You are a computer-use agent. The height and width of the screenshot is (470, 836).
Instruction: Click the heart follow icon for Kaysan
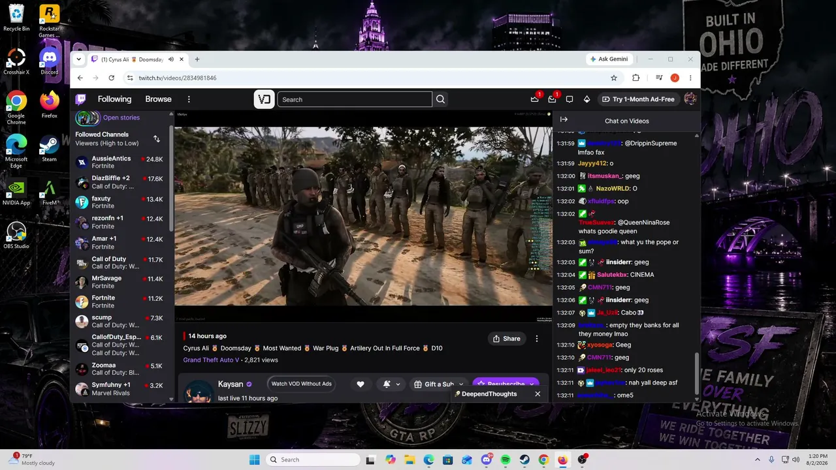tap(360, 384)
